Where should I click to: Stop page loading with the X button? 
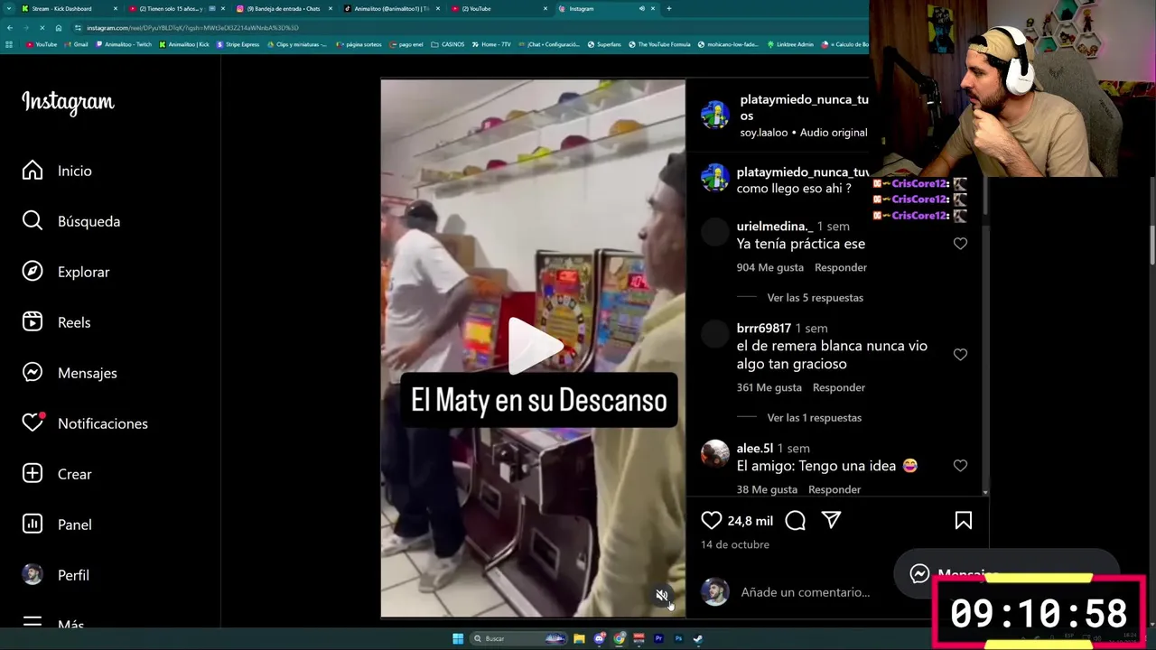(x=42, y=28)
